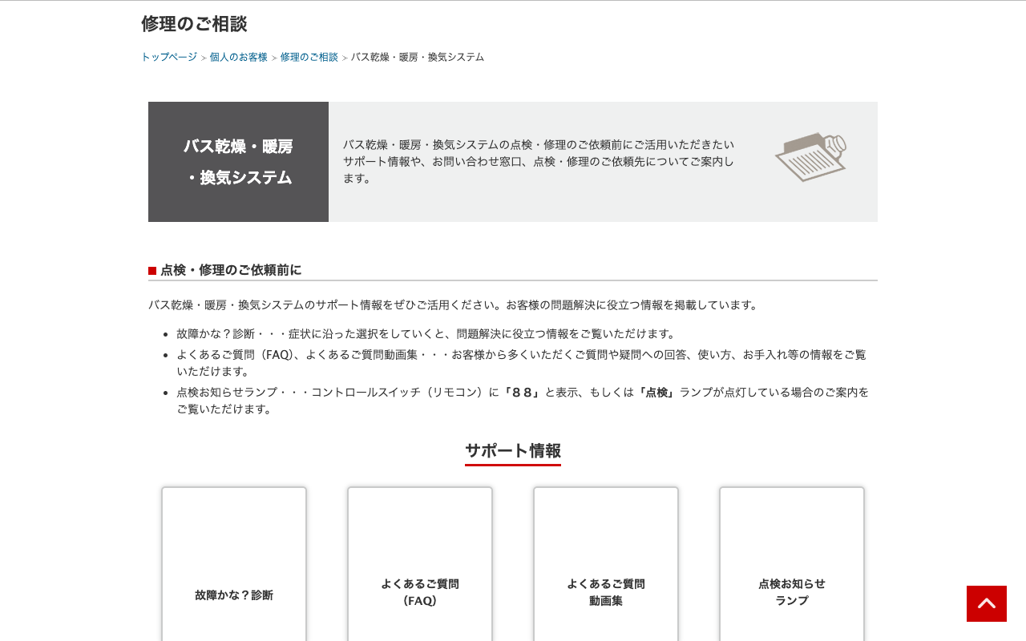Open the よくあるご質問 (FAQ) card
The width and height of the screenshot is (1026, 641).
pos(420,564)
